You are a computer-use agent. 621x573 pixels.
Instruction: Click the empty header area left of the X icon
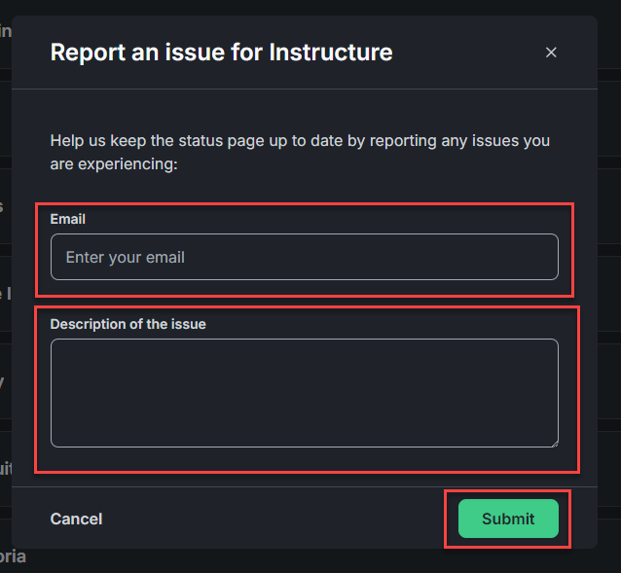tap(467, 53)
